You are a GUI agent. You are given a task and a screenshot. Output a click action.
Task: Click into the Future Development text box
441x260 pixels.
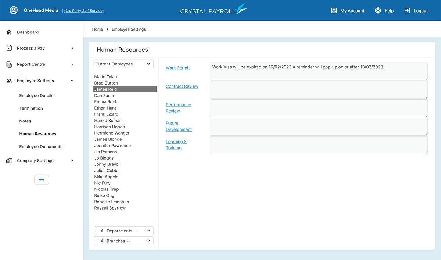point(319,127)
